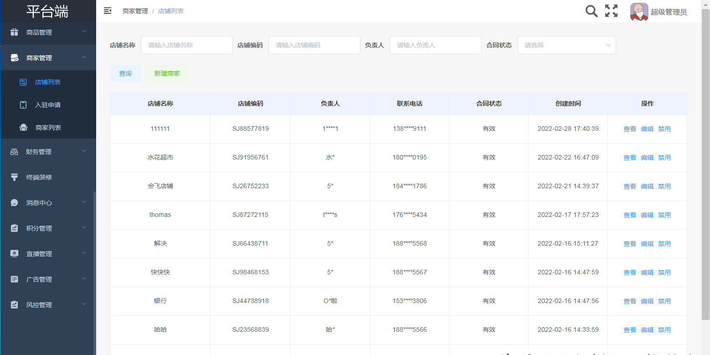Click the 财务管理 sidebar icon
Screen dimensions: 710x355
15,152
